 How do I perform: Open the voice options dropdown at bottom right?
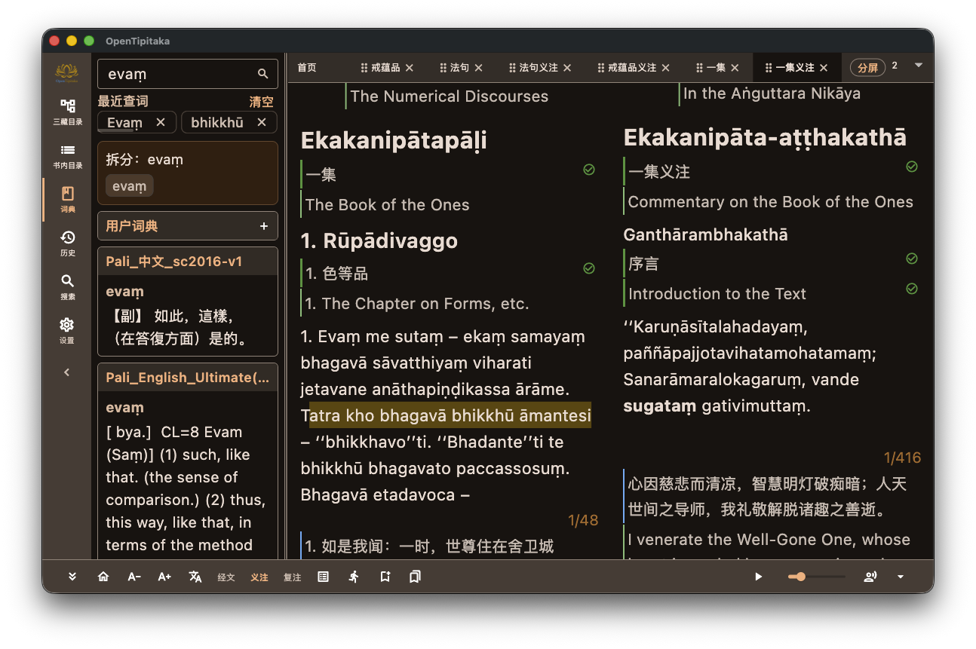point(901,577)
